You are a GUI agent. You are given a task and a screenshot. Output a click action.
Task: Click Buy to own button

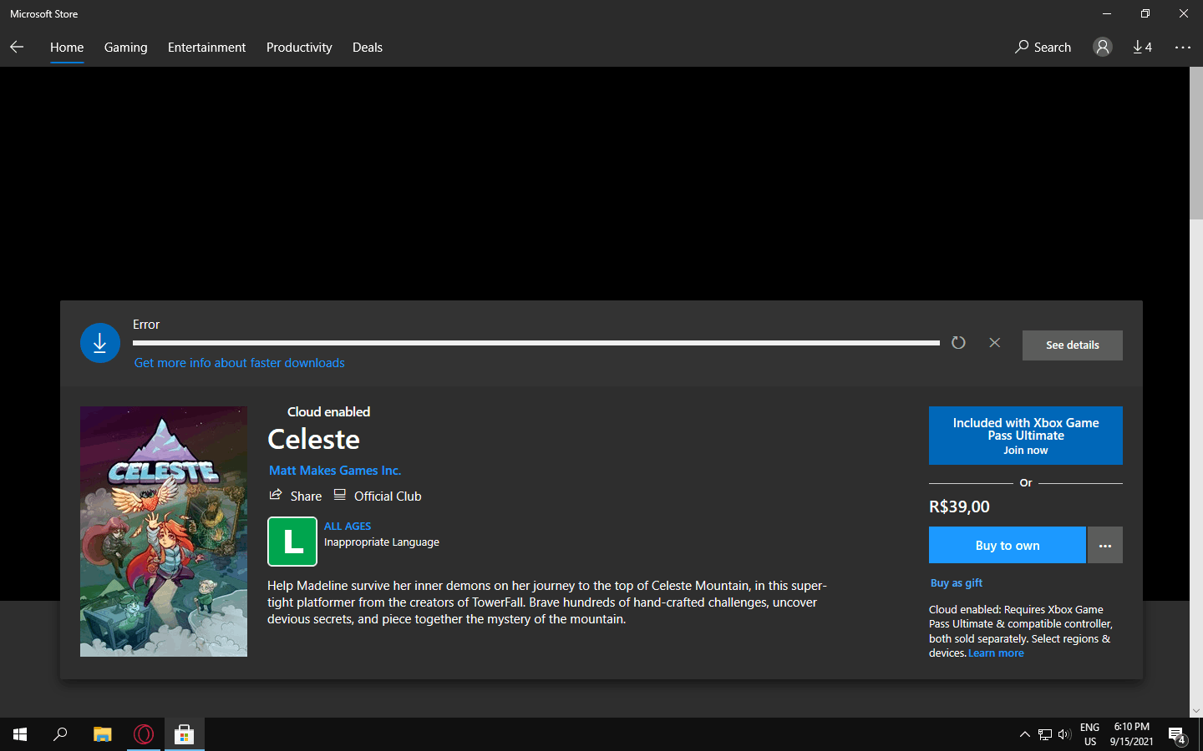(x=1008, y=545)
